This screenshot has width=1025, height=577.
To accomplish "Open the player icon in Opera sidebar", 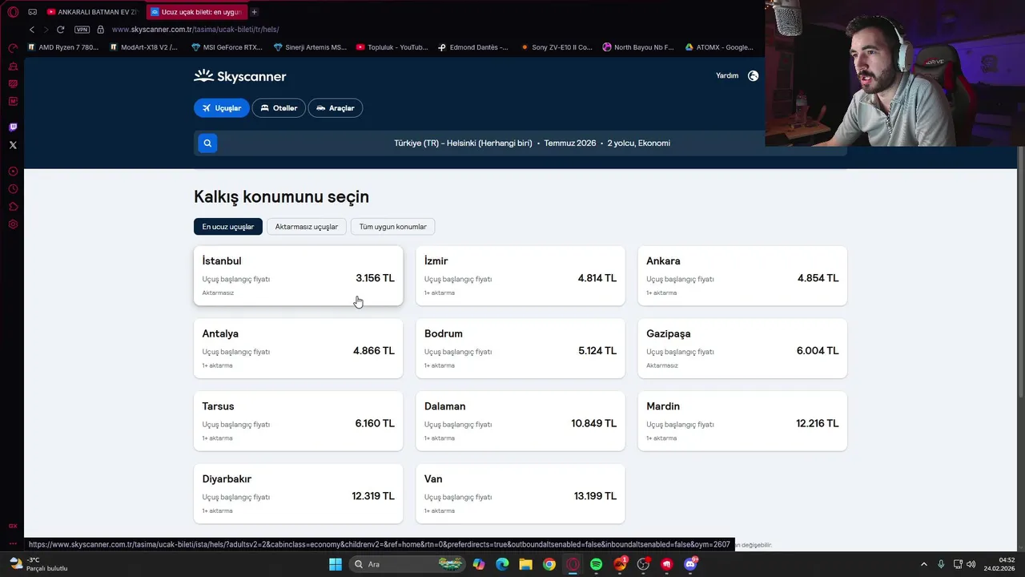I will coord(13,171).
